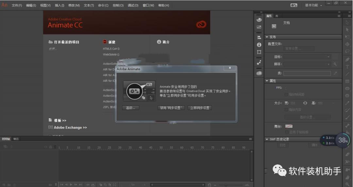Click the Creative Cloud logo on welcome banner

coord(201,24)
